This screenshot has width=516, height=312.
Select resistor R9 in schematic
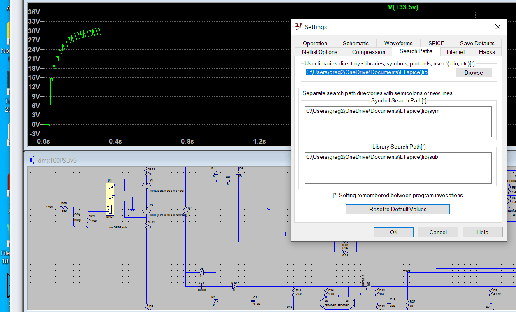pos(490,292)
